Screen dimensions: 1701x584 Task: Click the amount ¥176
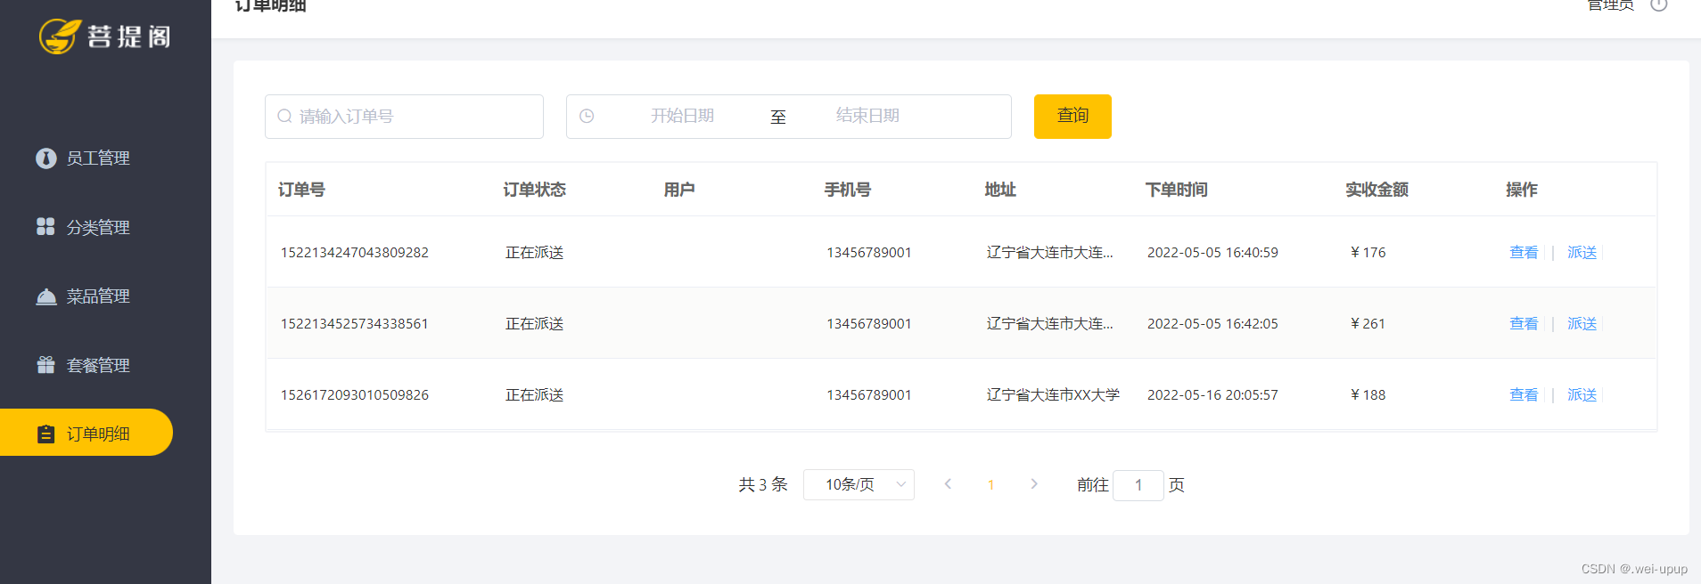click(x=1368, y=253)
